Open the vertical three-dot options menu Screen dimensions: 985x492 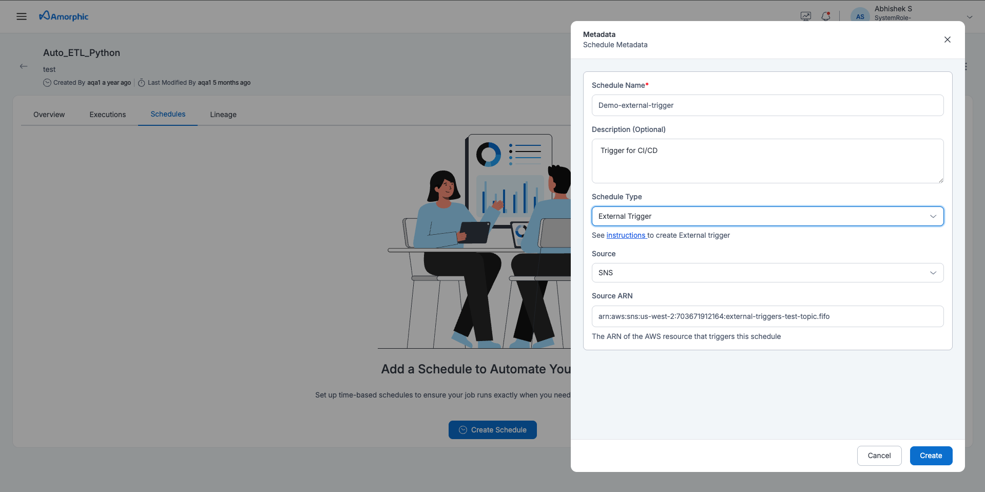pos(966,67)
